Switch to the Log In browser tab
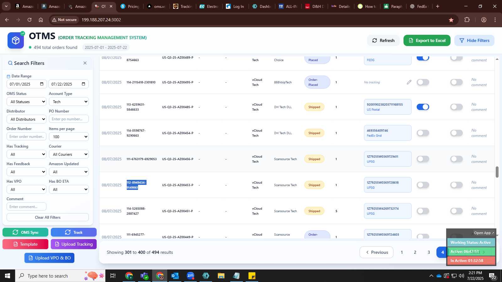502x282 pixels. [x=235, y=6]
